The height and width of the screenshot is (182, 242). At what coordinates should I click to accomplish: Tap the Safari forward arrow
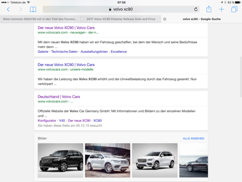tap(20, 9)
